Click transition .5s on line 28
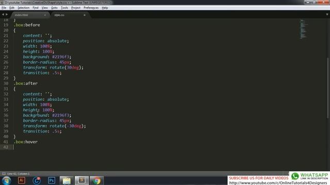The width and height of the screenshot is (330, 185). pyautogui.click(x=42, y=73)
